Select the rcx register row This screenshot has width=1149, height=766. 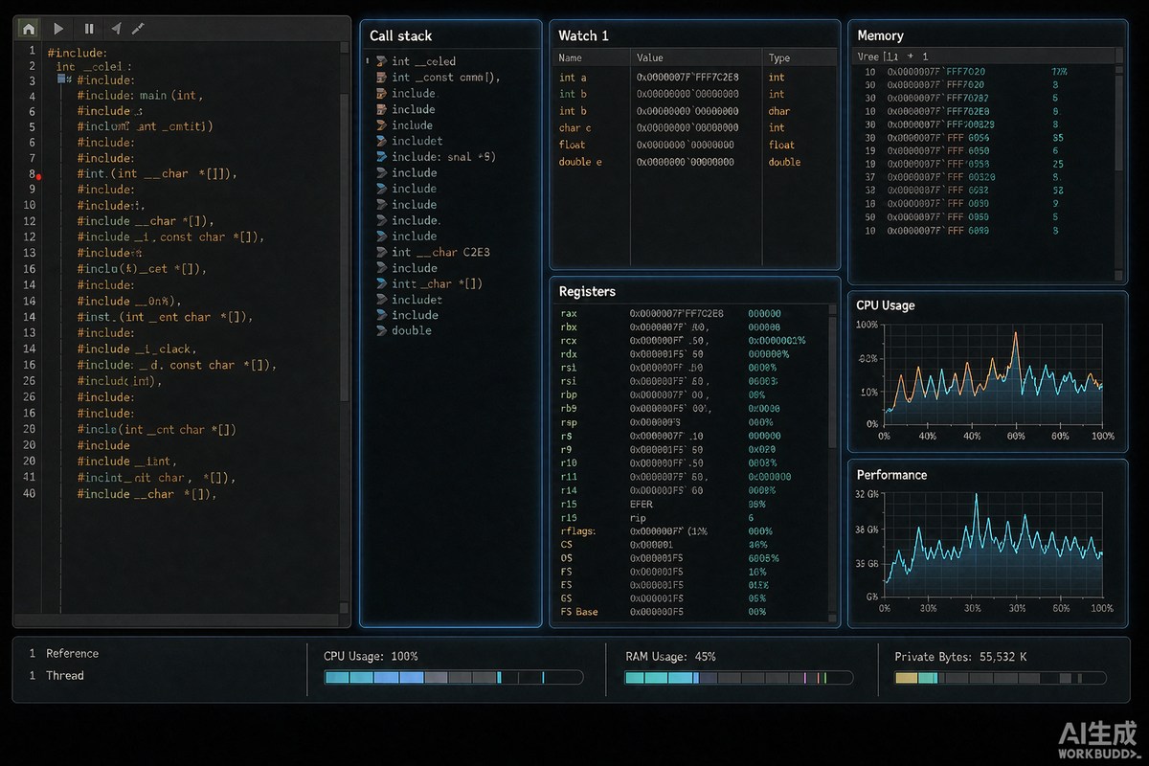click(691, 340)
